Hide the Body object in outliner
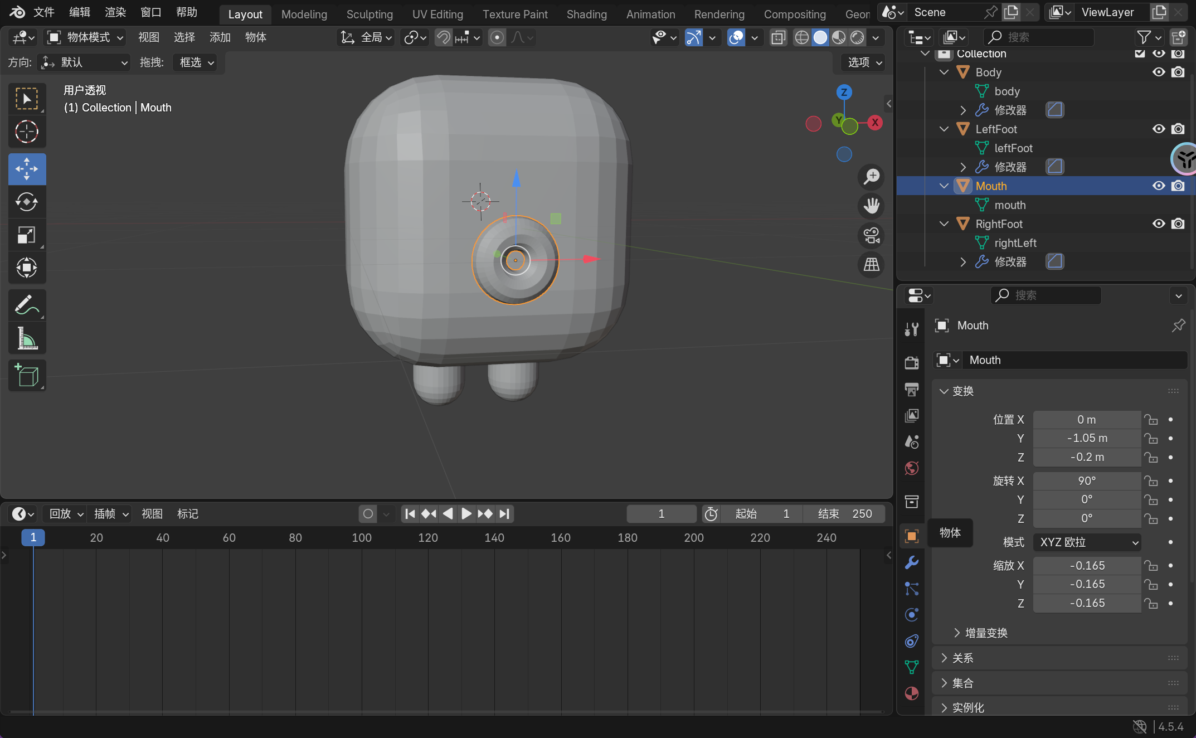Image resolution: width=1196 pixels, height=738 pixels. point(1159,72)
